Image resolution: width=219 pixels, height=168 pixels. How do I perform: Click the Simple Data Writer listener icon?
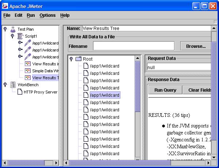tap(28, 71)
